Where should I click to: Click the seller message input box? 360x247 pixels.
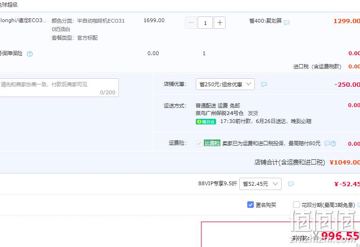tap(59, 88)
